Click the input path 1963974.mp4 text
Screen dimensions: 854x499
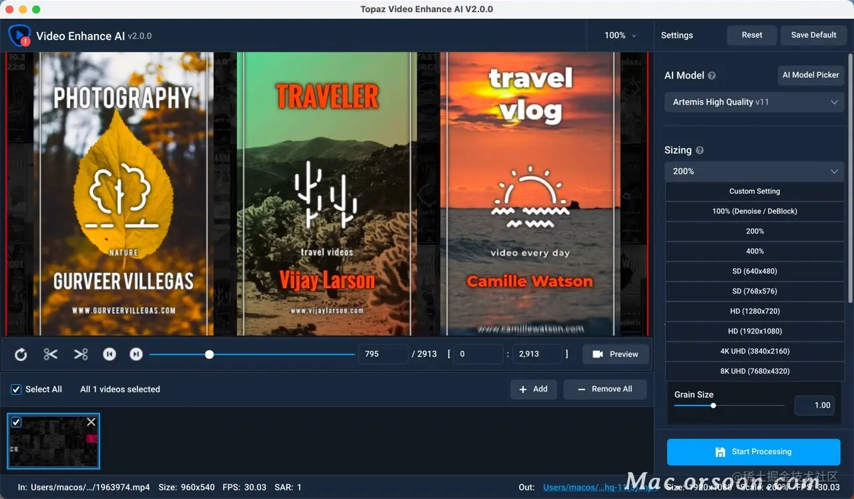click(x=91, y=487)
